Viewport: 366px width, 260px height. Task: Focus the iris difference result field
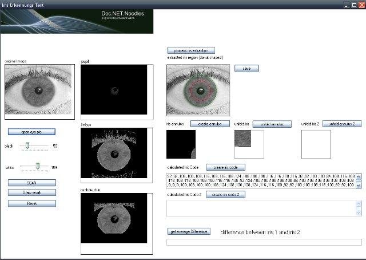(x=264, y=242)
